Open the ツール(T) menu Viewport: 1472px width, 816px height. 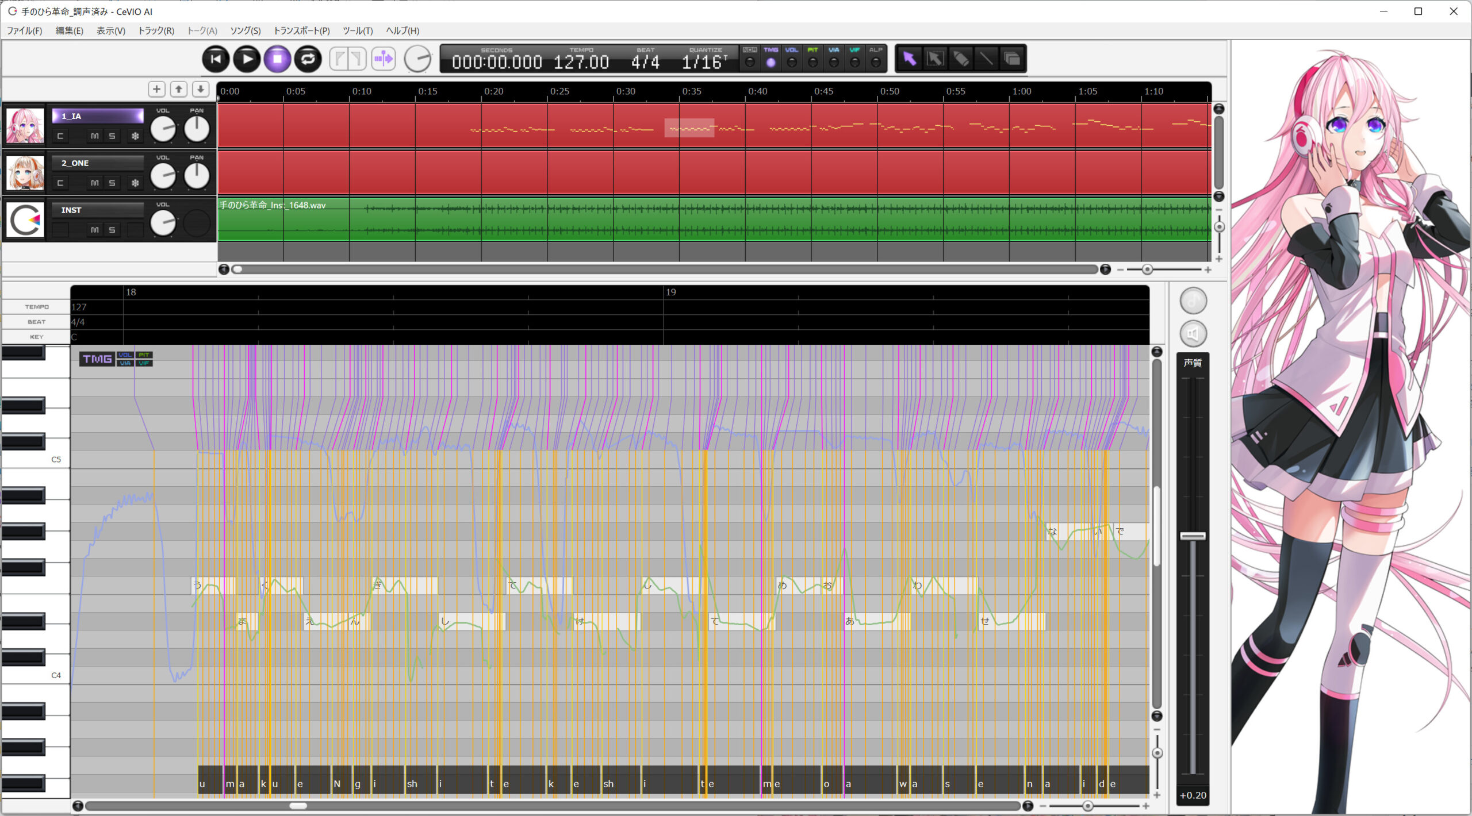[x=358, y=30]
